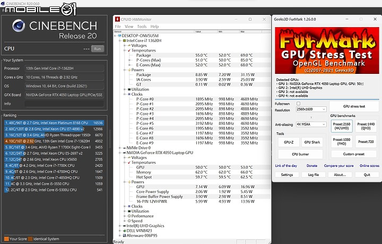
Task: Click the Compare your score link
Action: point(338,165)
